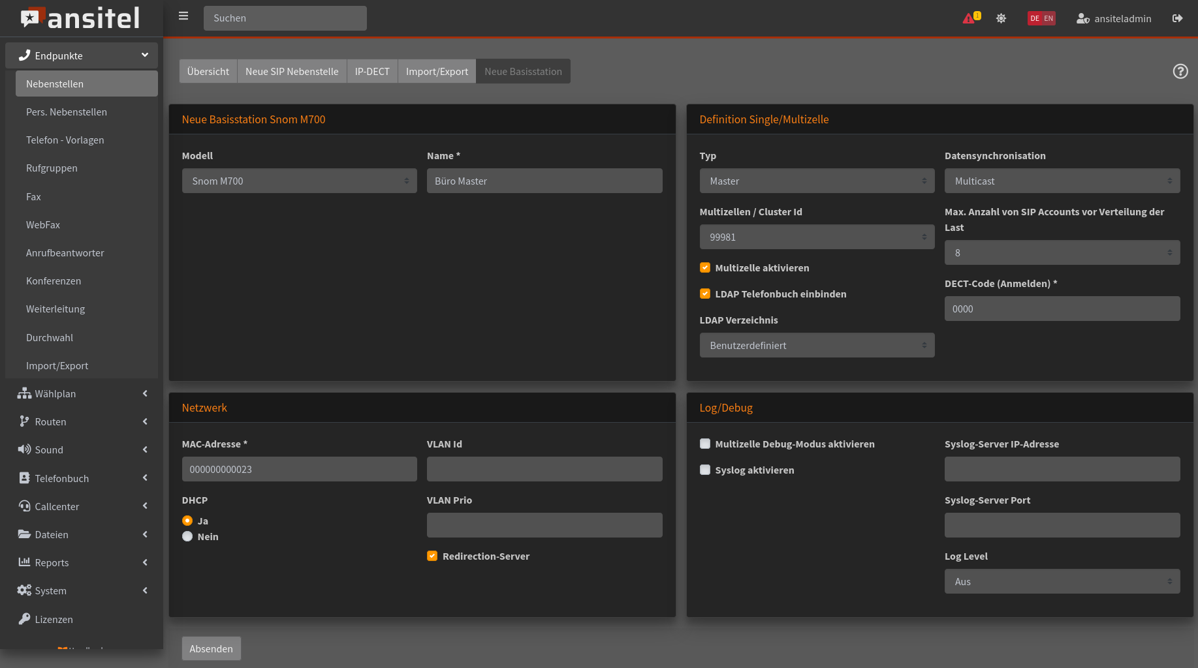Viewport: 1198px width, 668px height.
Task: Enable Syslog aktivieren checkbox
Action: [x=705, y=470]
